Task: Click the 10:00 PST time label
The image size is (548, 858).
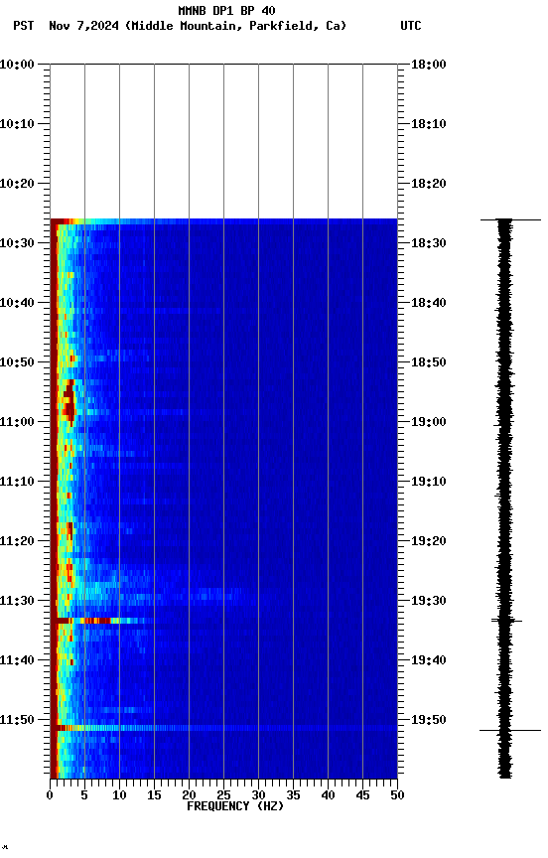Action: point(17,65)
